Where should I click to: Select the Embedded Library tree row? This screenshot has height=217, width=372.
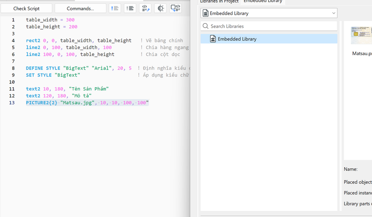click(269, 39)
